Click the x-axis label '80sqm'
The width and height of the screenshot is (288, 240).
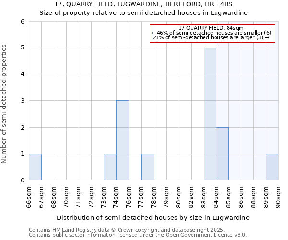click(179, 197)
